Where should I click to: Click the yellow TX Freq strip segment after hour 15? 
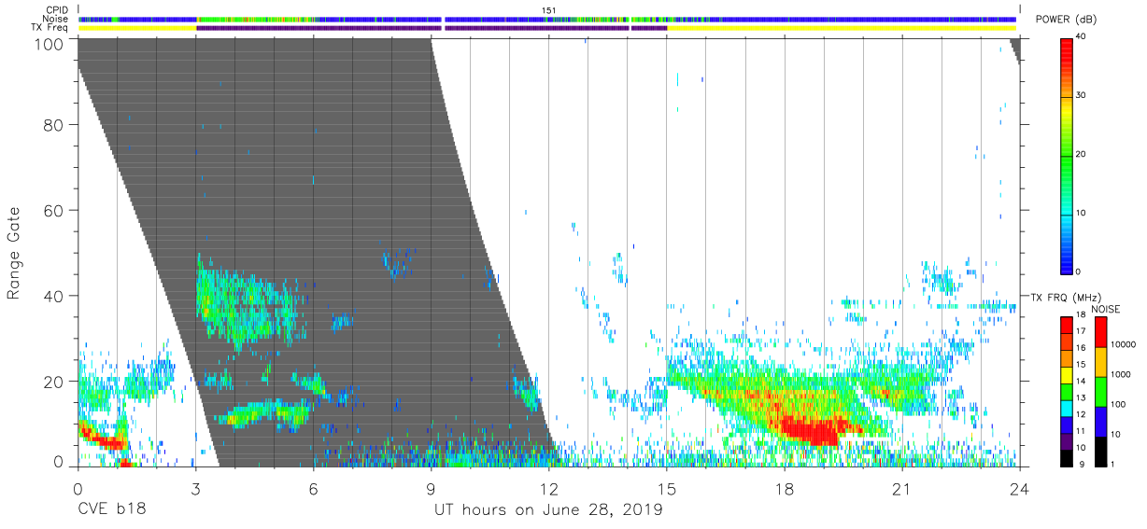point(842,28)
